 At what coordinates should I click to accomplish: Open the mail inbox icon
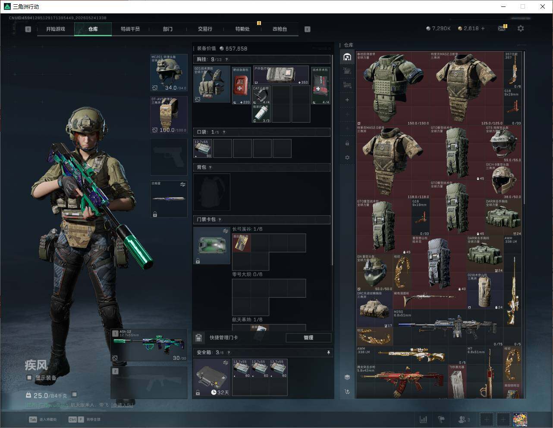[501, 28]
